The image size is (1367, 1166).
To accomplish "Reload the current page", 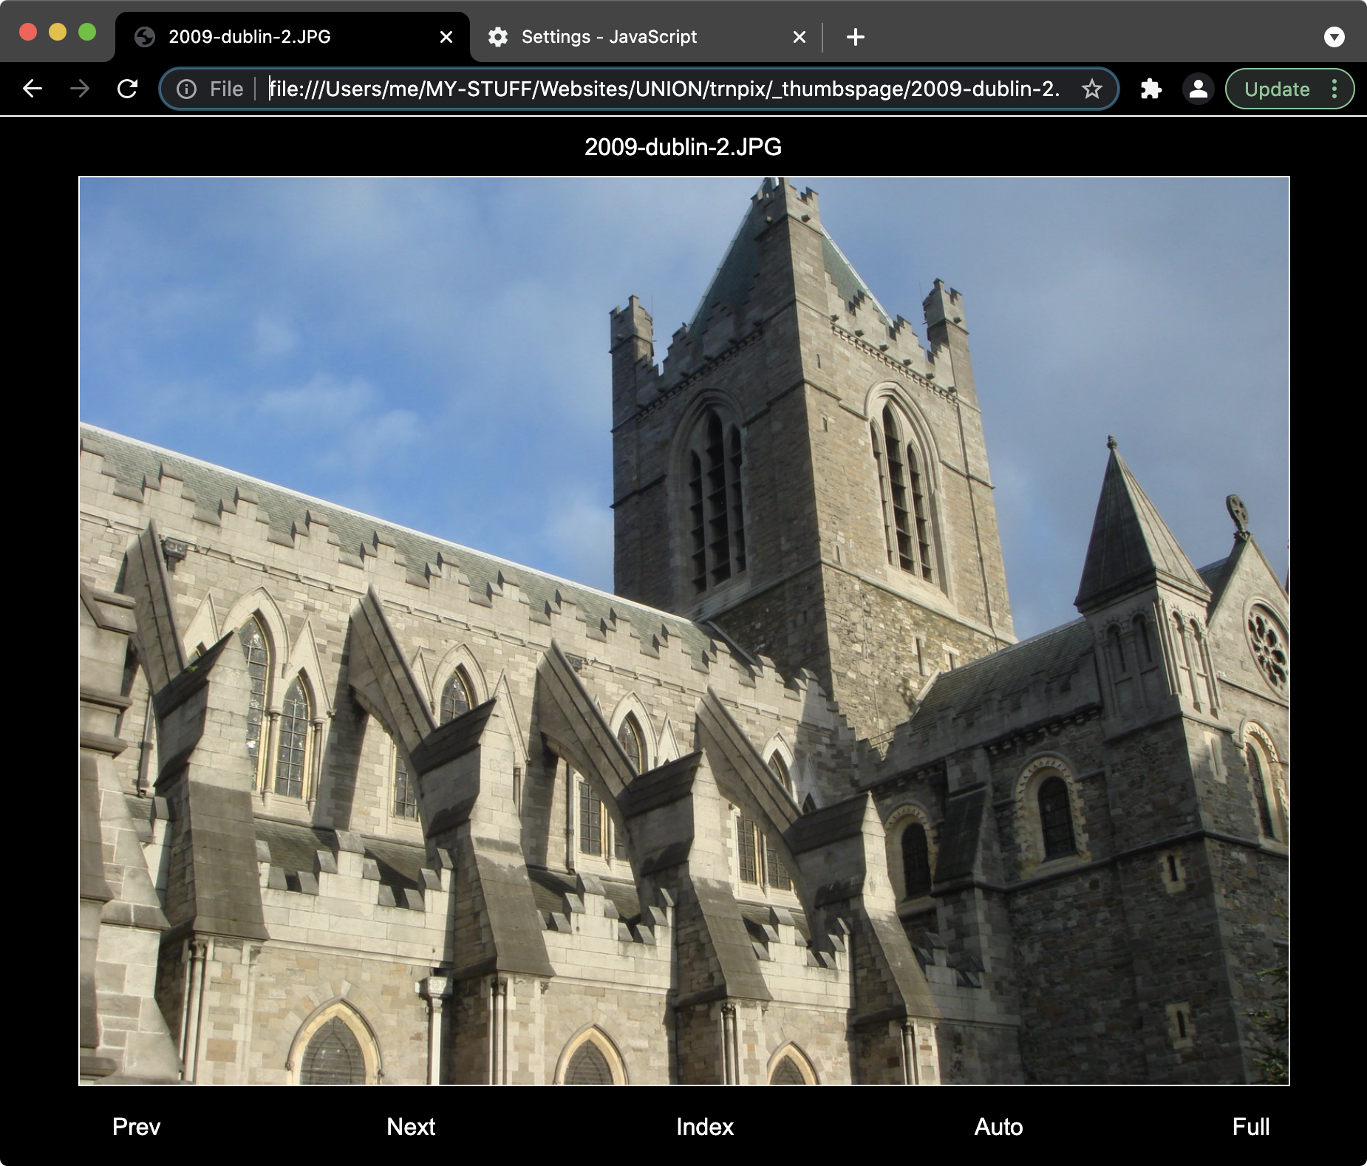I will [128, 89].
